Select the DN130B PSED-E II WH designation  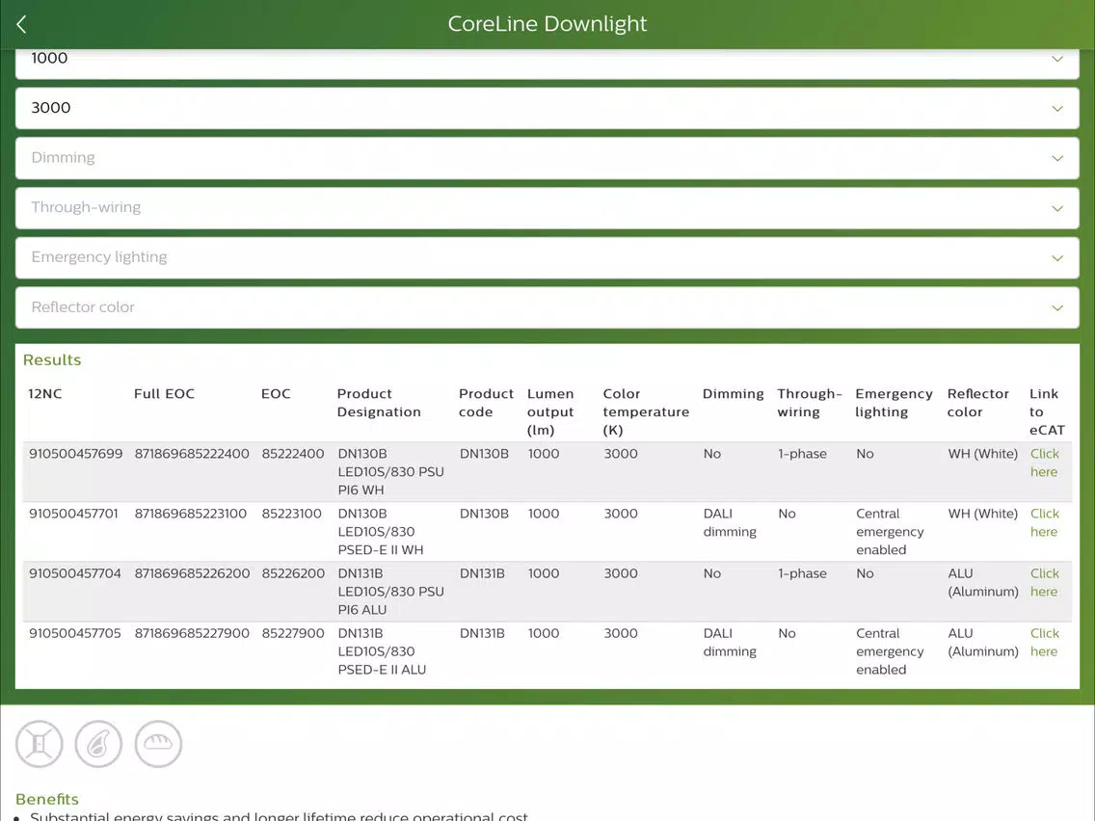[x=381, y=532]
